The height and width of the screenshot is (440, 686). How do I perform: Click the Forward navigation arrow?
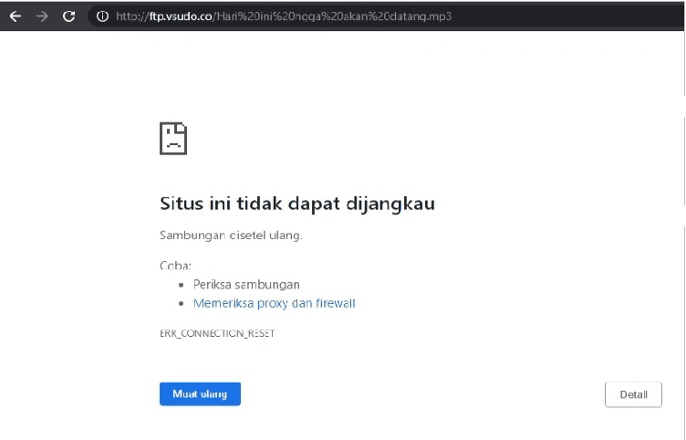click(42, 16)
